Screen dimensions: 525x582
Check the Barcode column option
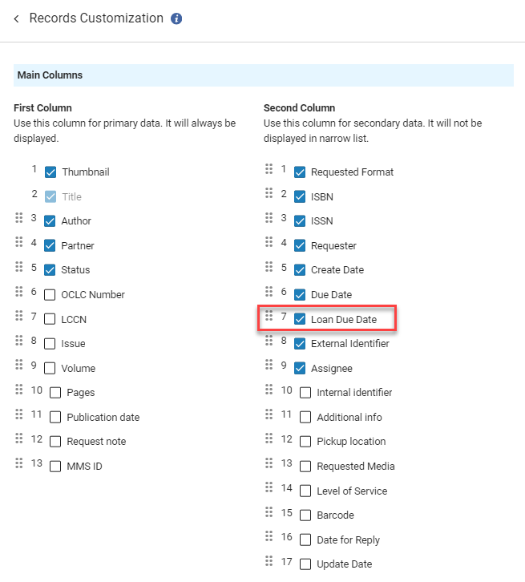[x=305, y=515]
